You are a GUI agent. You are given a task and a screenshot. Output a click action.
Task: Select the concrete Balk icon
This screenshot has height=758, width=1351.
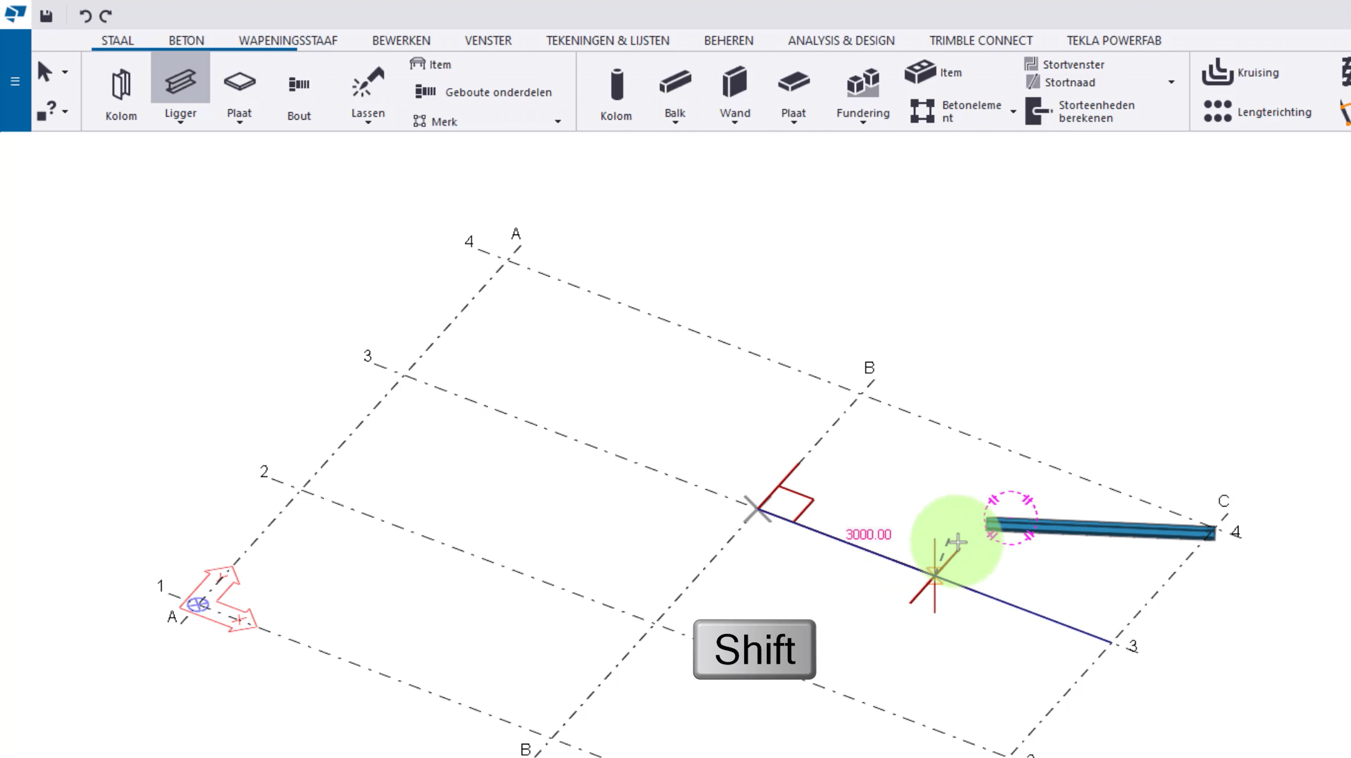675,83
